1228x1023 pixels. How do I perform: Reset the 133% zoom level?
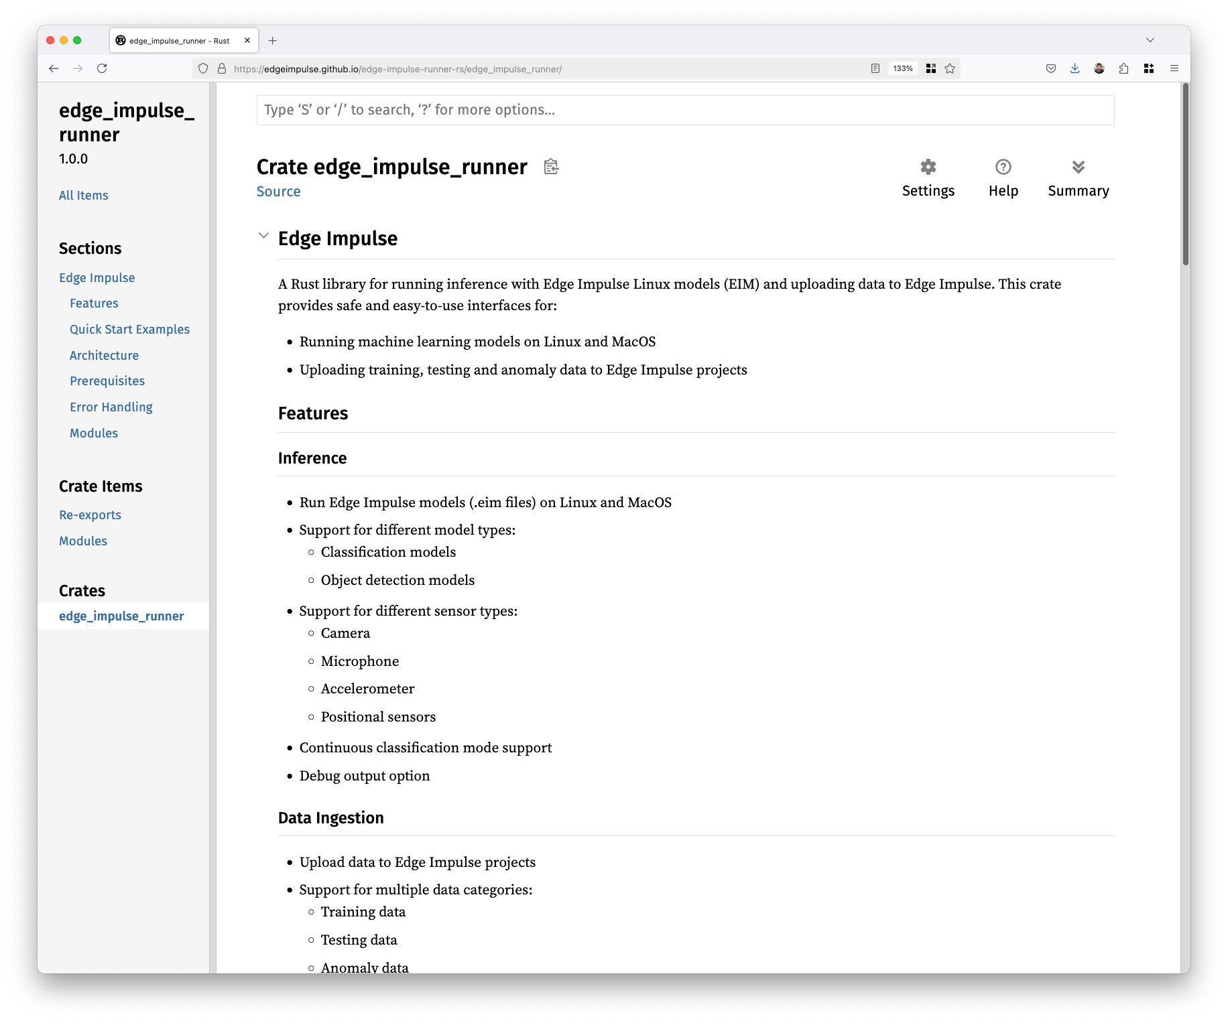point(903,68)
